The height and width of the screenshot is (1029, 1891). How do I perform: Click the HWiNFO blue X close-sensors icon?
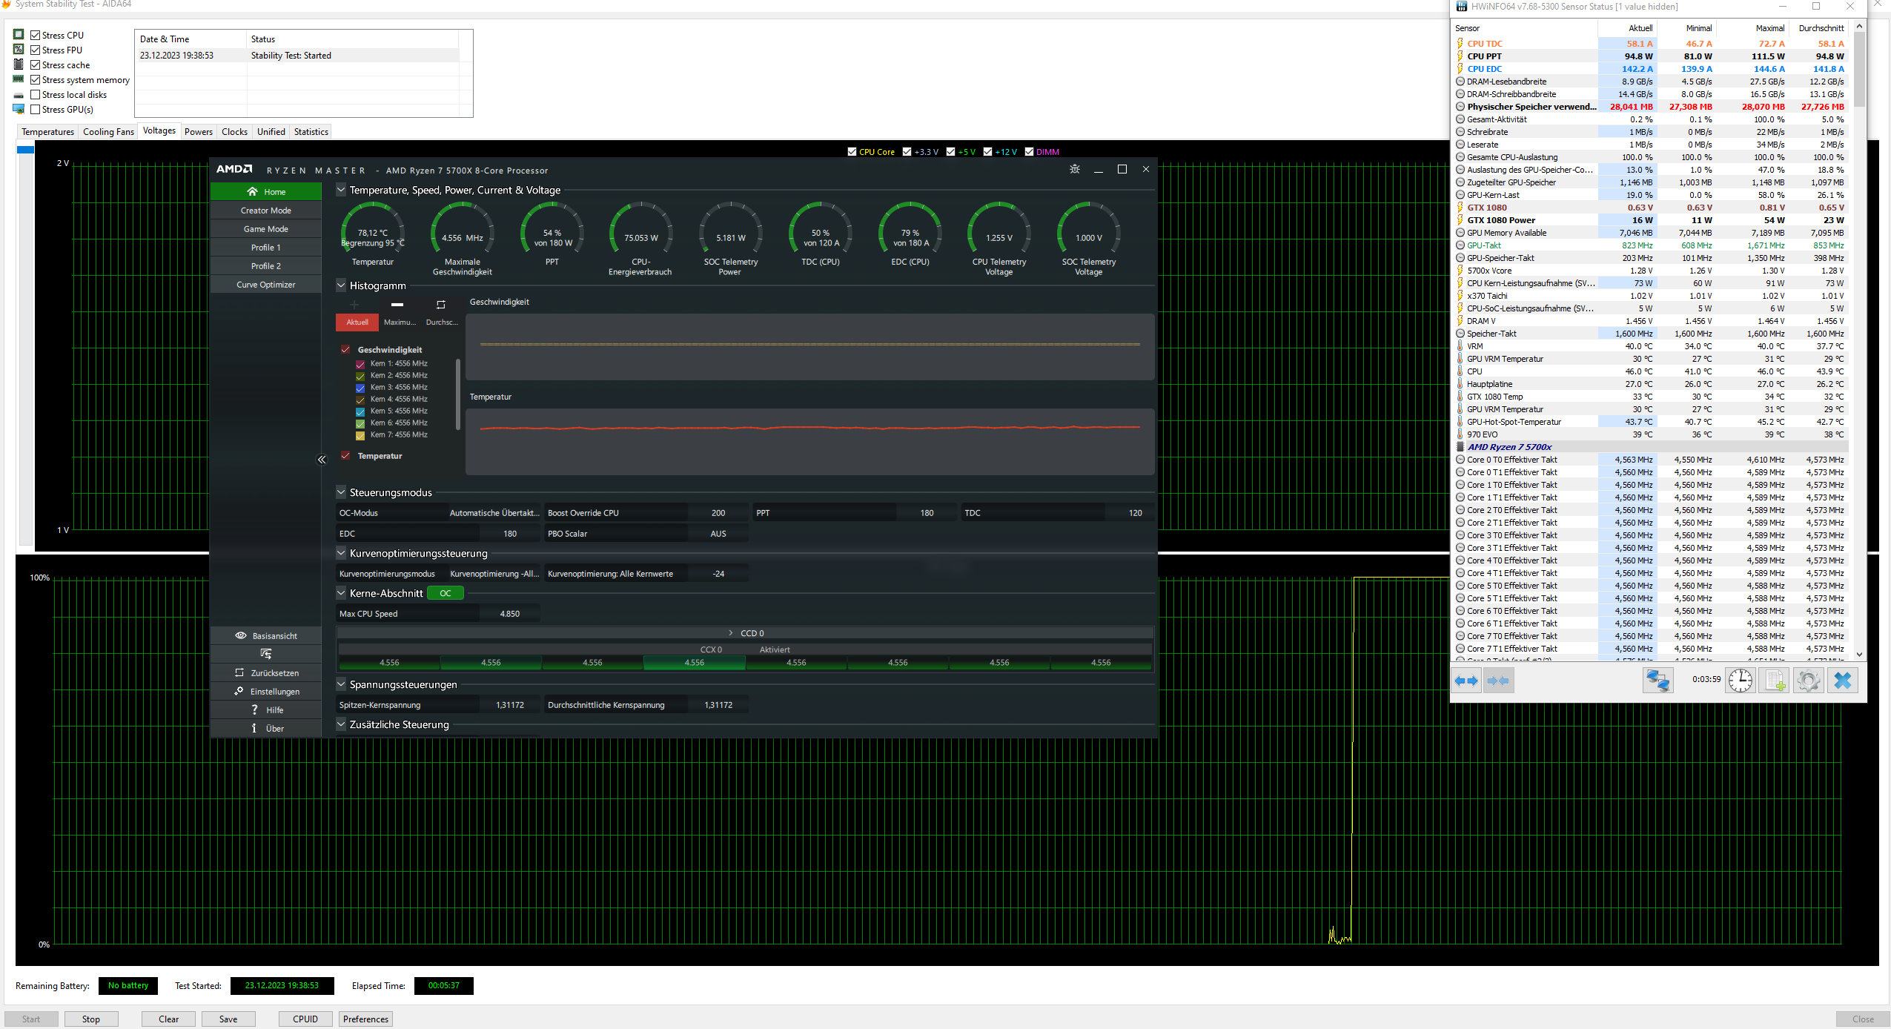pyautogui.click(x=1843, y=681)
